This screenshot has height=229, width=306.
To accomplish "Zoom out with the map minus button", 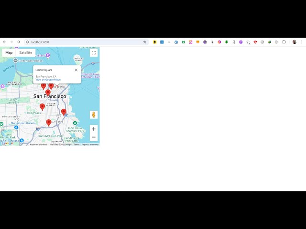I will click(94, 137).
